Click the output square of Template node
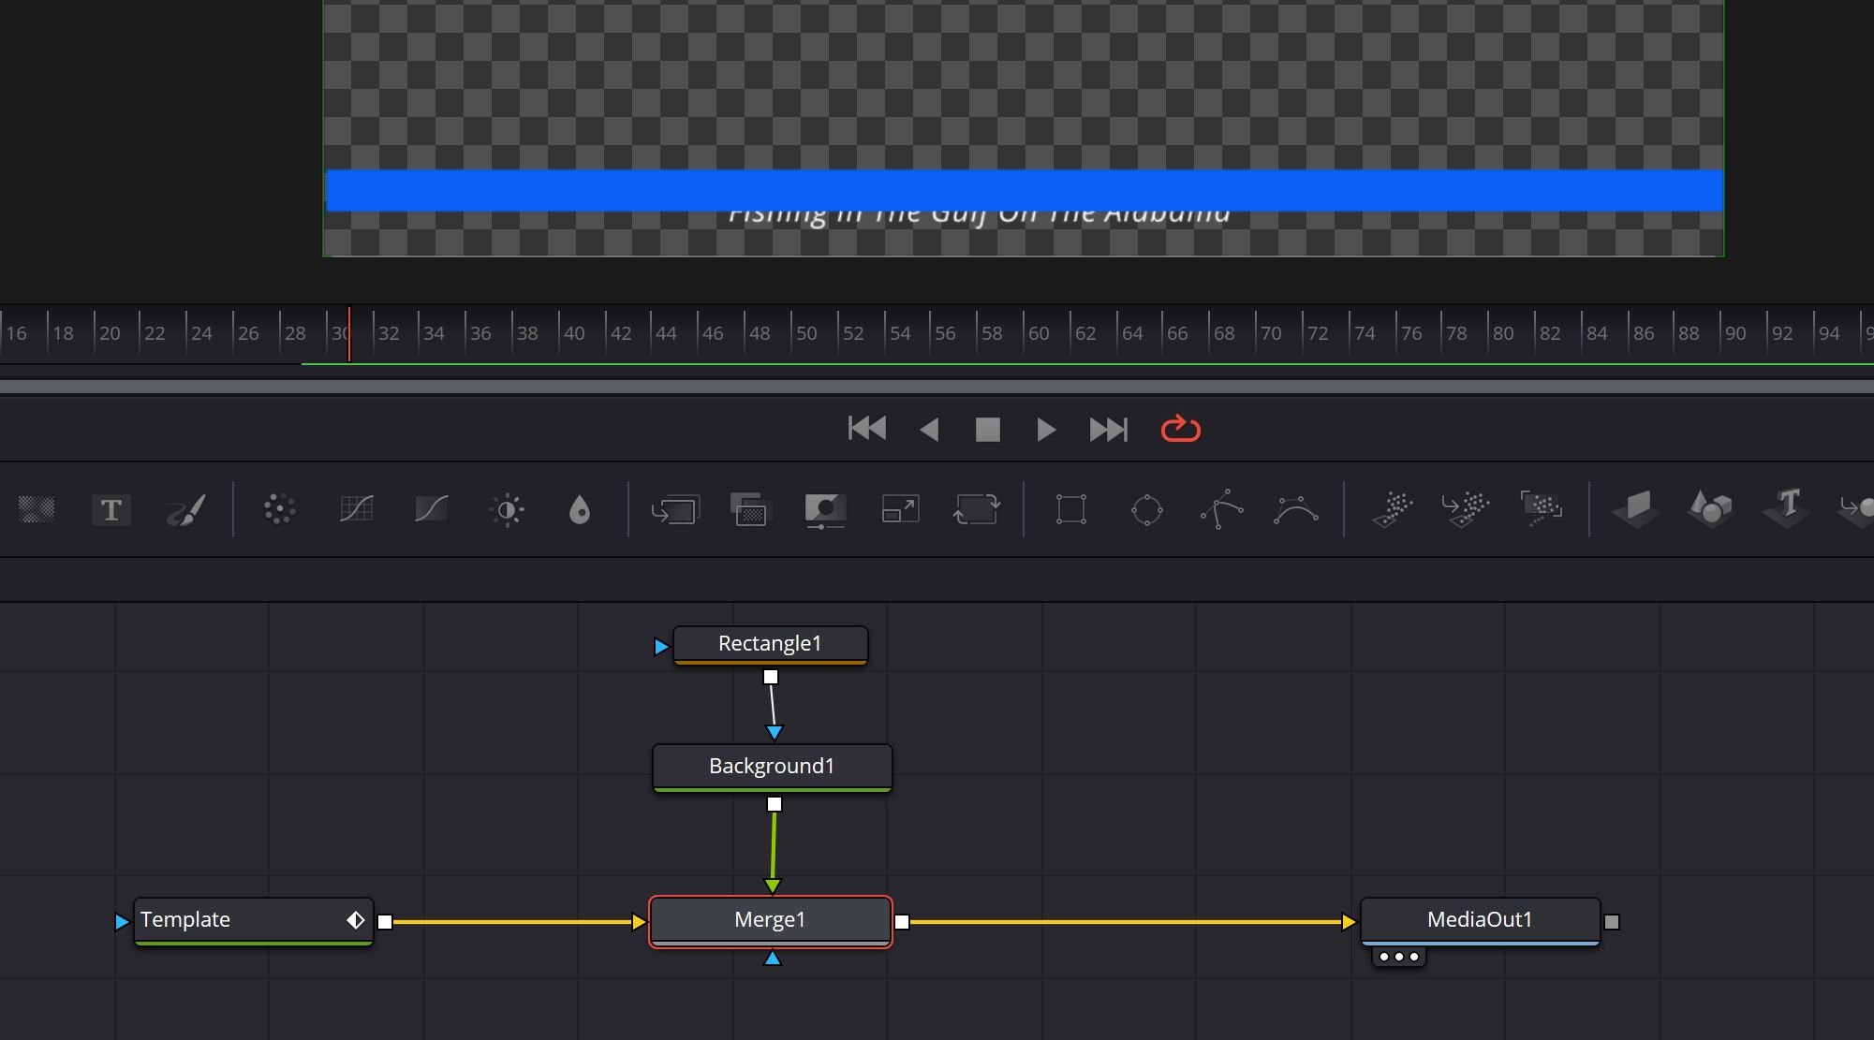Screen dimensions: 1874x1040 tap(385, 922)
